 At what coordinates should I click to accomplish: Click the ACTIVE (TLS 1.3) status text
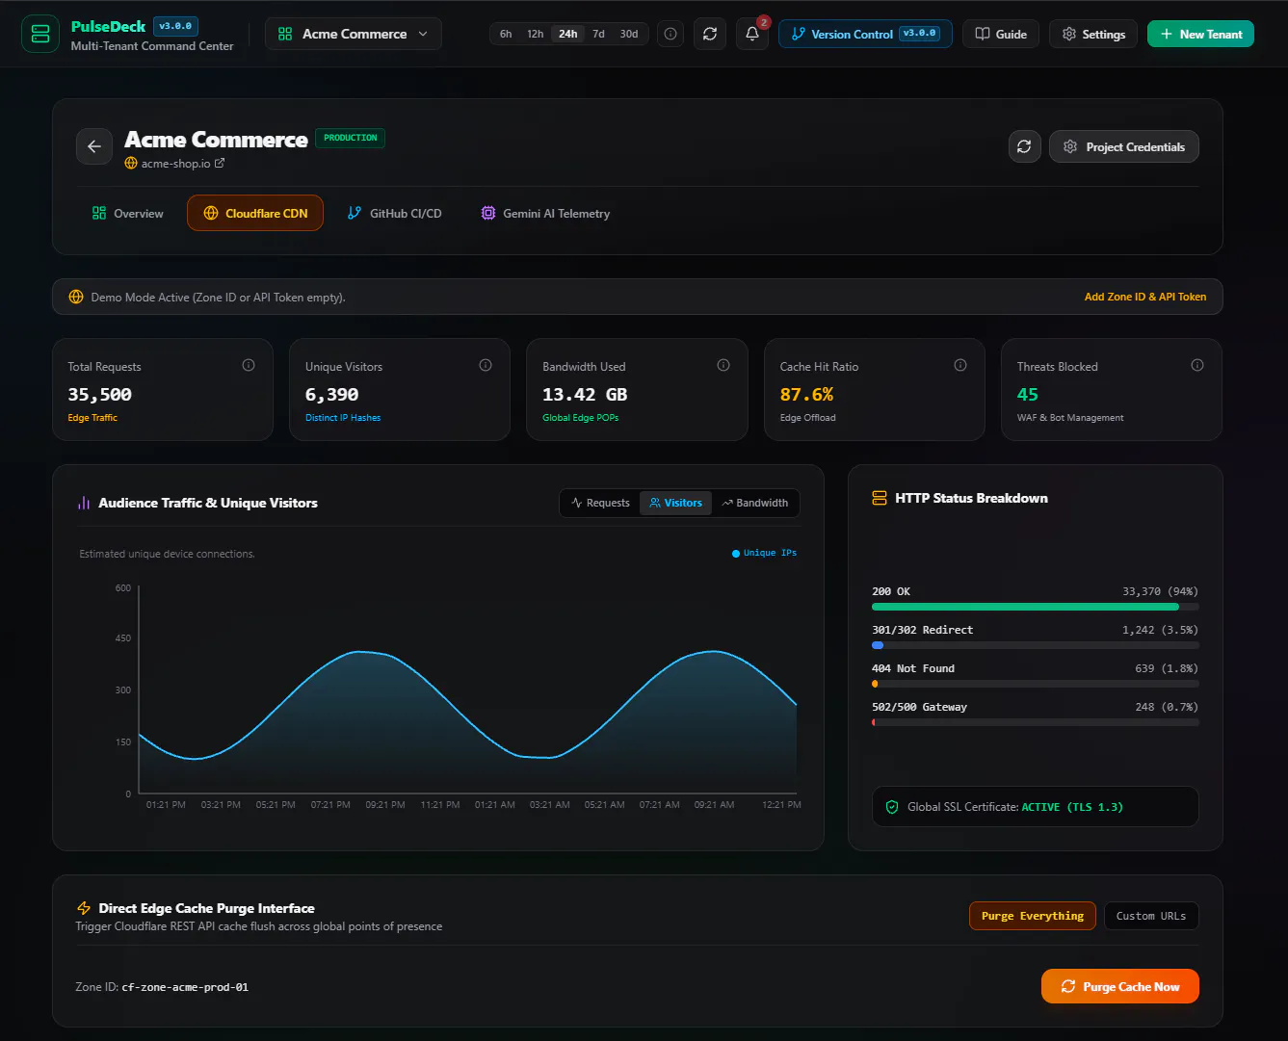pyautogui.click(x=1072, y=807)
